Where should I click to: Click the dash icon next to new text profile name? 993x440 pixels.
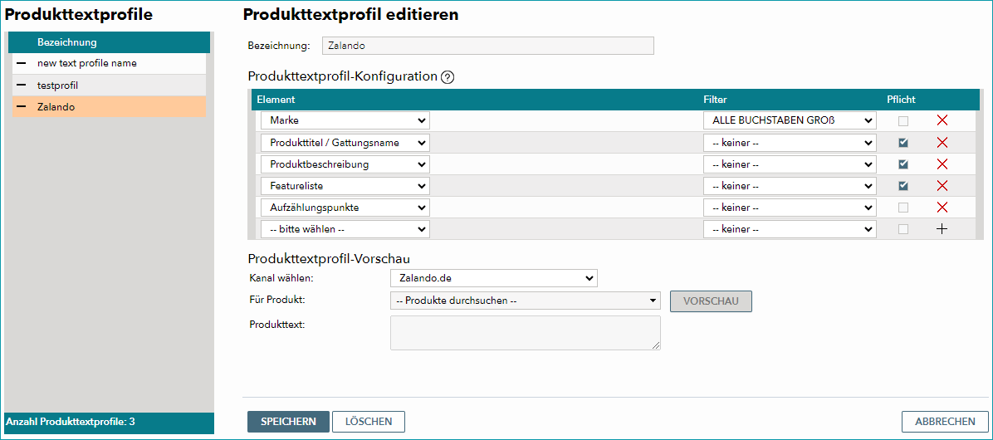coord(22,63)
